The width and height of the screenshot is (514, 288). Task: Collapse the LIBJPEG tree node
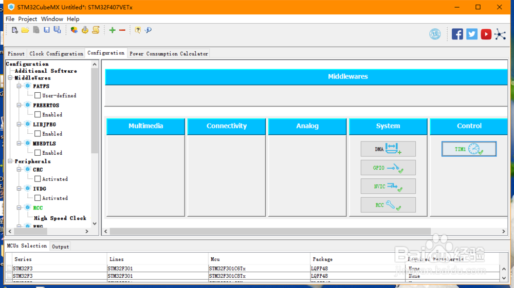click(x=19, y=124)
